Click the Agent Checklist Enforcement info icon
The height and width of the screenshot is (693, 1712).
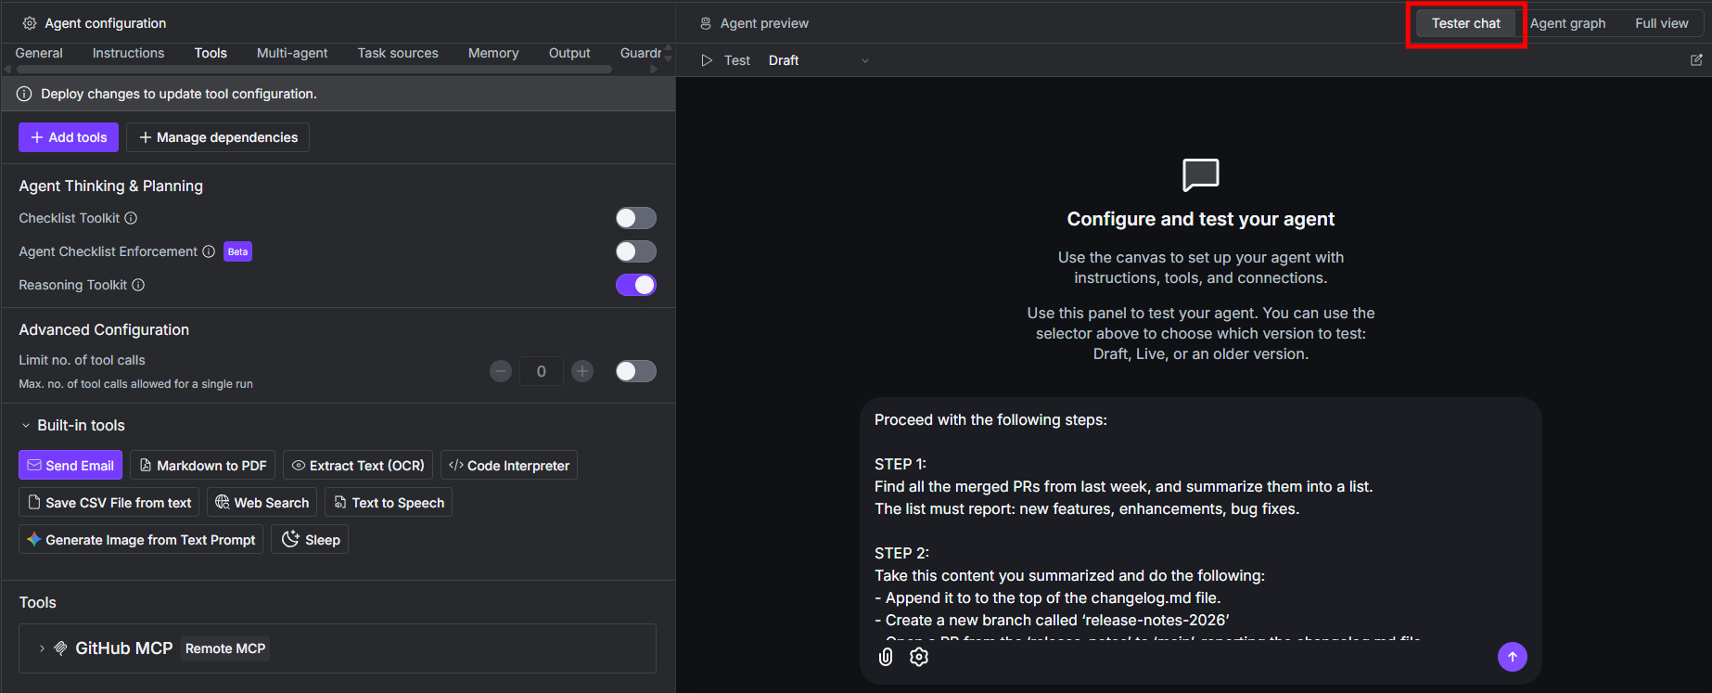(x=209, y=251)
